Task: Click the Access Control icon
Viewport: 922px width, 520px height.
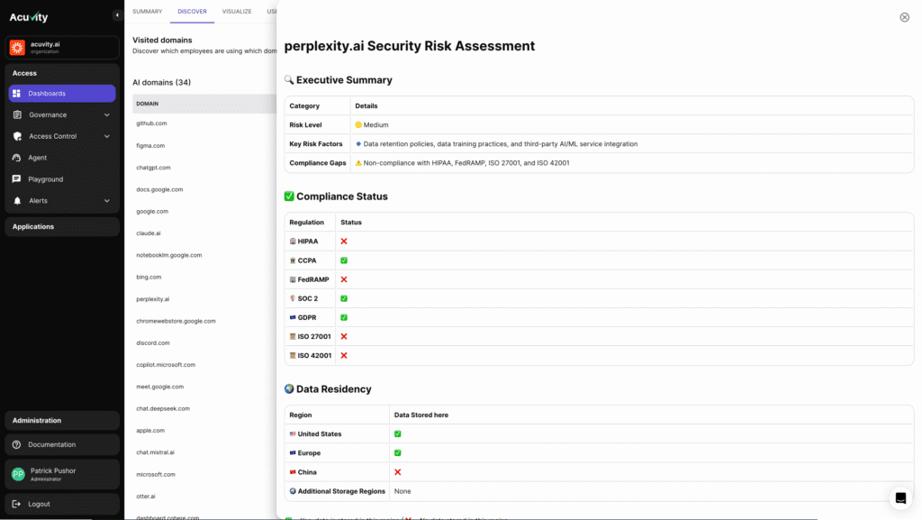Action: [x=17, y=136]
